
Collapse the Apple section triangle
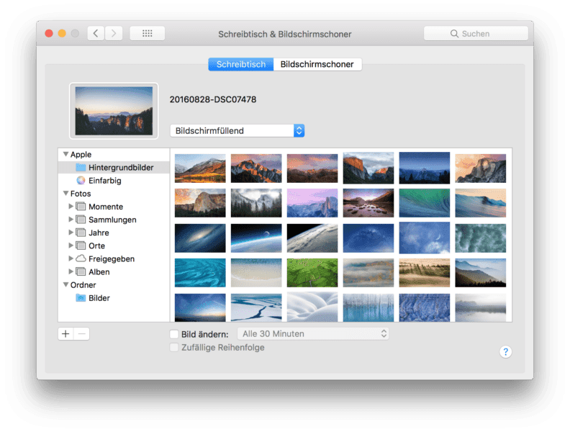coord(65,154)
